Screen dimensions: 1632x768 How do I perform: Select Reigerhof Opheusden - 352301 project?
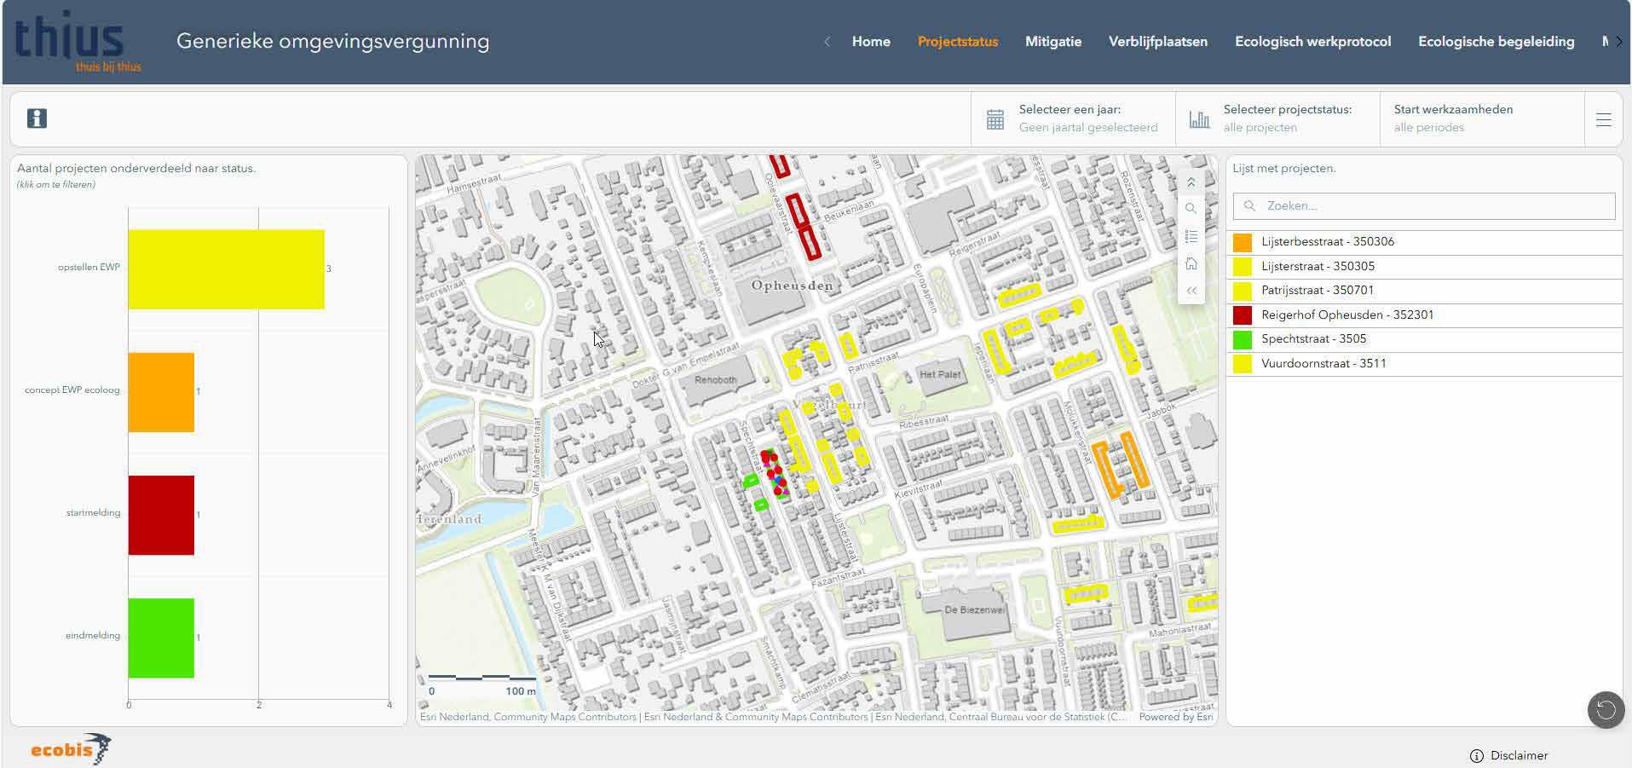tap(1423, 315)
